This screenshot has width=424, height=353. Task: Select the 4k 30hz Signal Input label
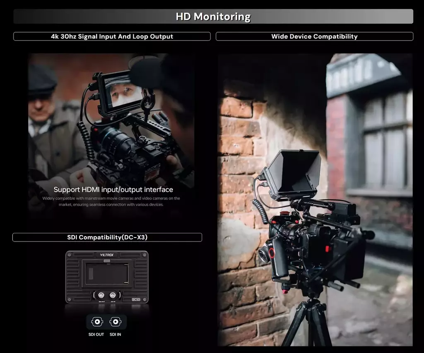point(112,36)
